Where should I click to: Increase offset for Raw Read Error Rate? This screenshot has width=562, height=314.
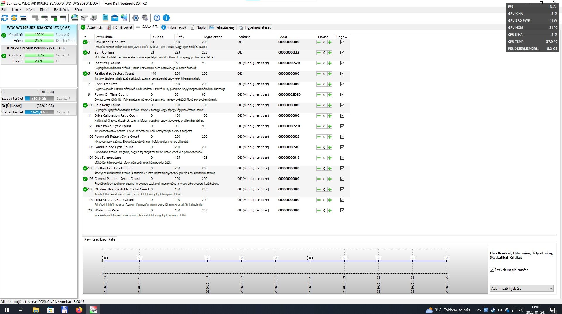point(330,42)
